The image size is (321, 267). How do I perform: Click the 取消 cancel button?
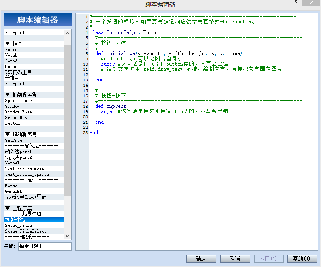point(235,258)
